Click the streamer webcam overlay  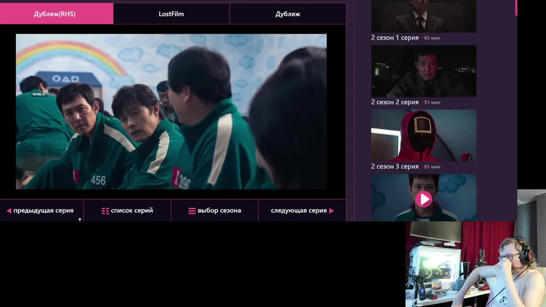(476, 264)
